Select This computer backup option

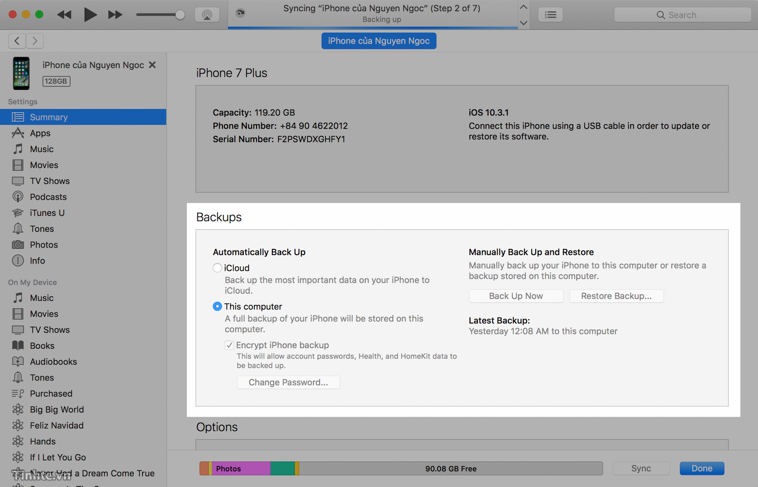217,306
